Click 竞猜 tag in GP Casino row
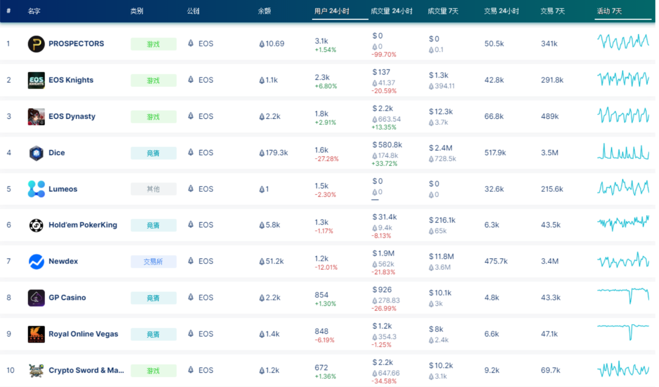This screenshot has width=659, height=387. [153, 298]
